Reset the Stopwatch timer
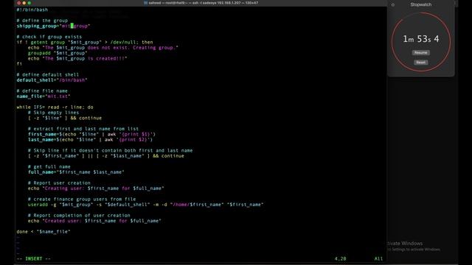 420,62
